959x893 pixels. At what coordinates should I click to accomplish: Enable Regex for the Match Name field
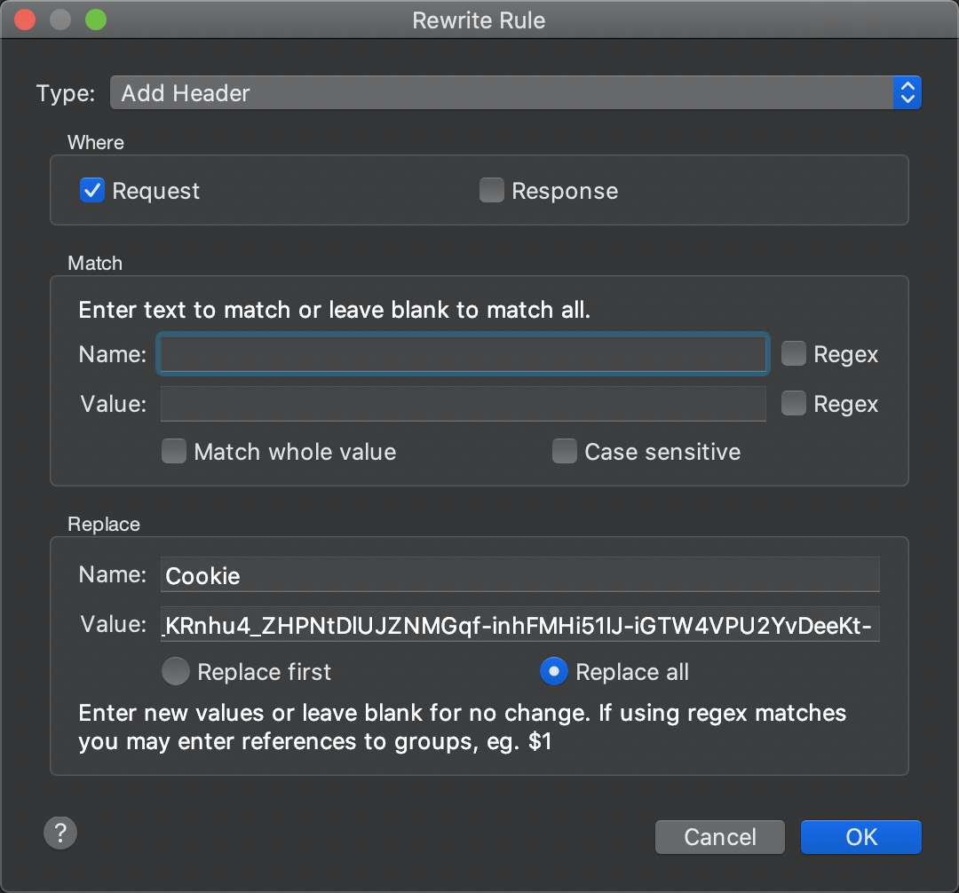[x=793, y=353]
